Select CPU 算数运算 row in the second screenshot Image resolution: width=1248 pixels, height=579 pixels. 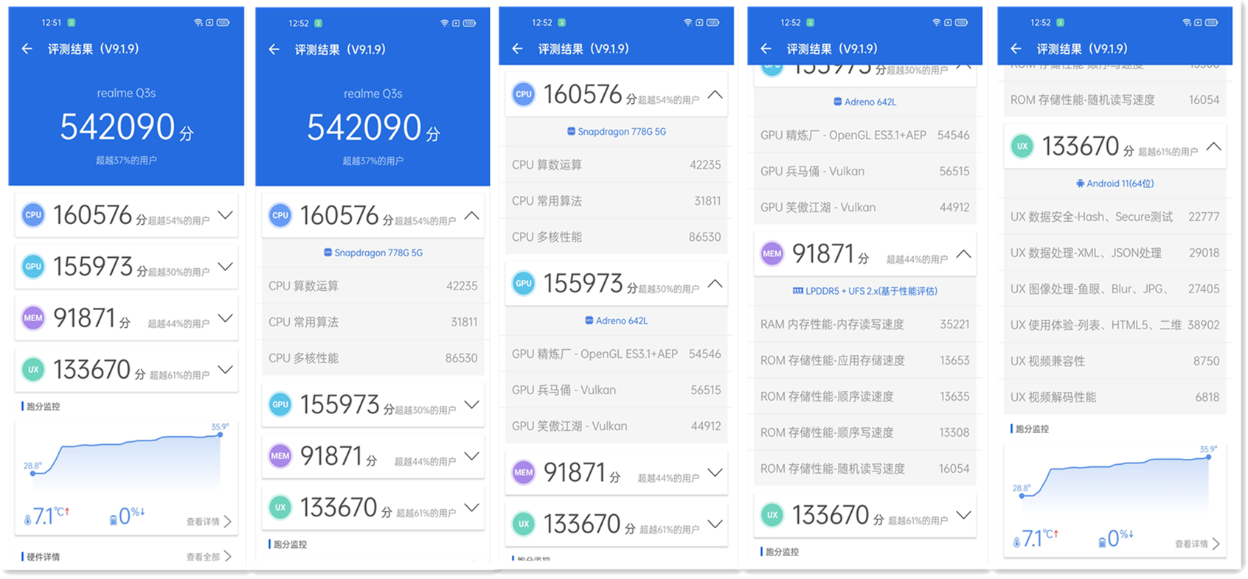click(372, 286)
